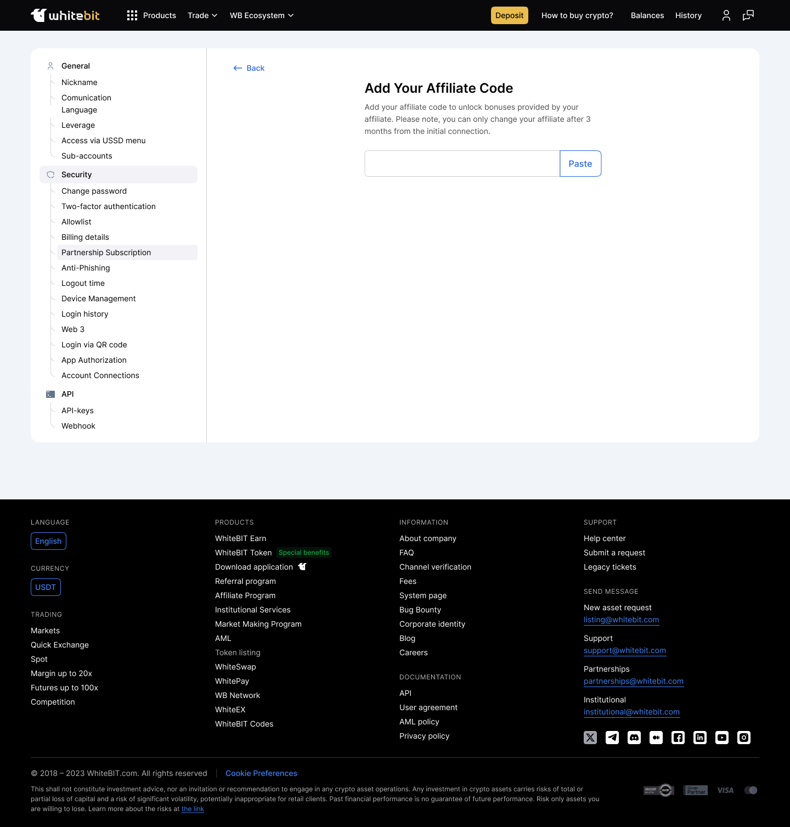The width and height of the screenshot is (790, 827).
Task: Open the LinkedIn social link icon
Action: pyautogui.click(x=699, y=738)
